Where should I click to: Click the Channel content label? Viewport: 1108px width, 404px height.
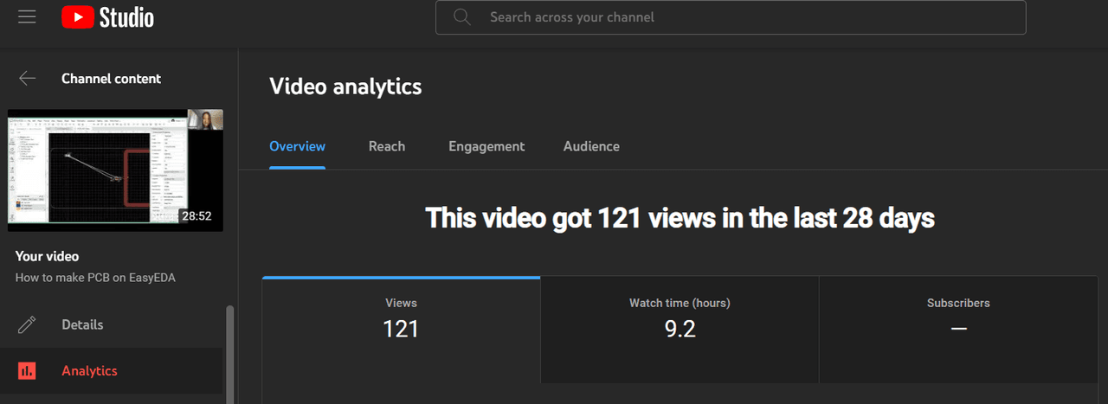coord(111,79)
